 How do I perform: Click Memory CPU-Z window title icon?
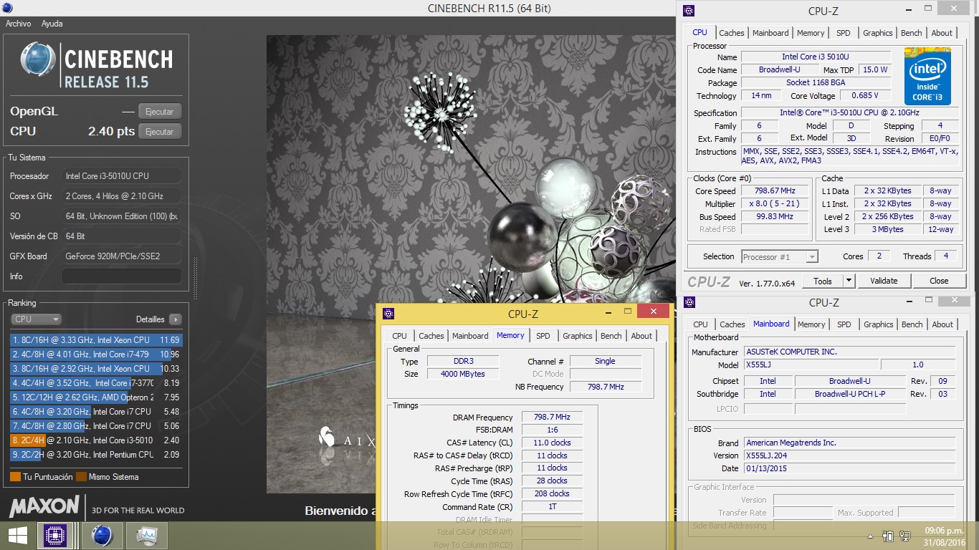tap(388, 313)
